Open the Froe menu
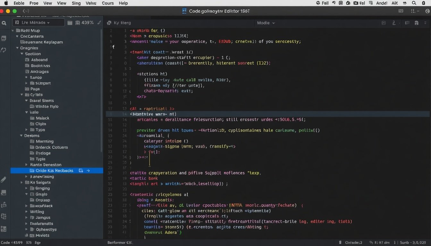 [34, 3]
